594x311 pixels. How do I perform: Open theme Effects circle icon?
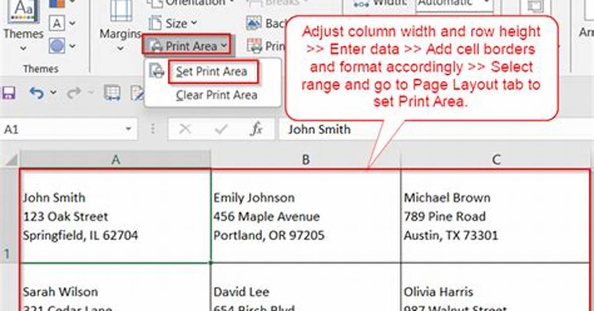(57, 46)
